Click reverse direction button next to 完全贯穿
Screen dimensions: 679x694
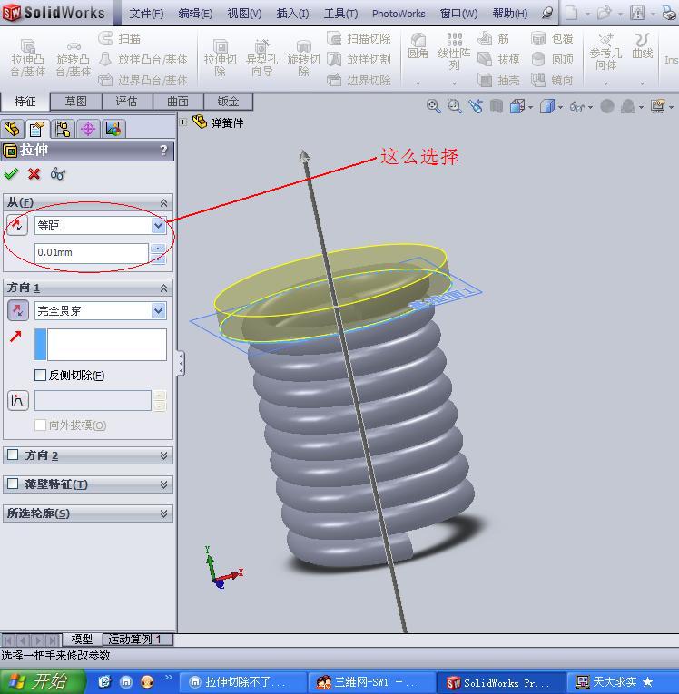coord(18,310)
